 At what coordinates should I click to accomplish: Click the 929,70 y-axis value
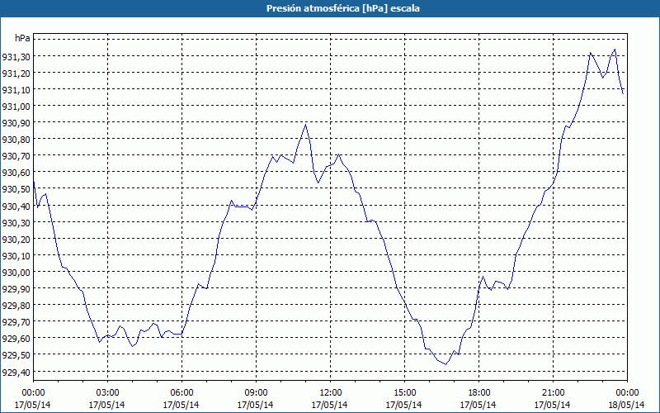tap(16, 321)
